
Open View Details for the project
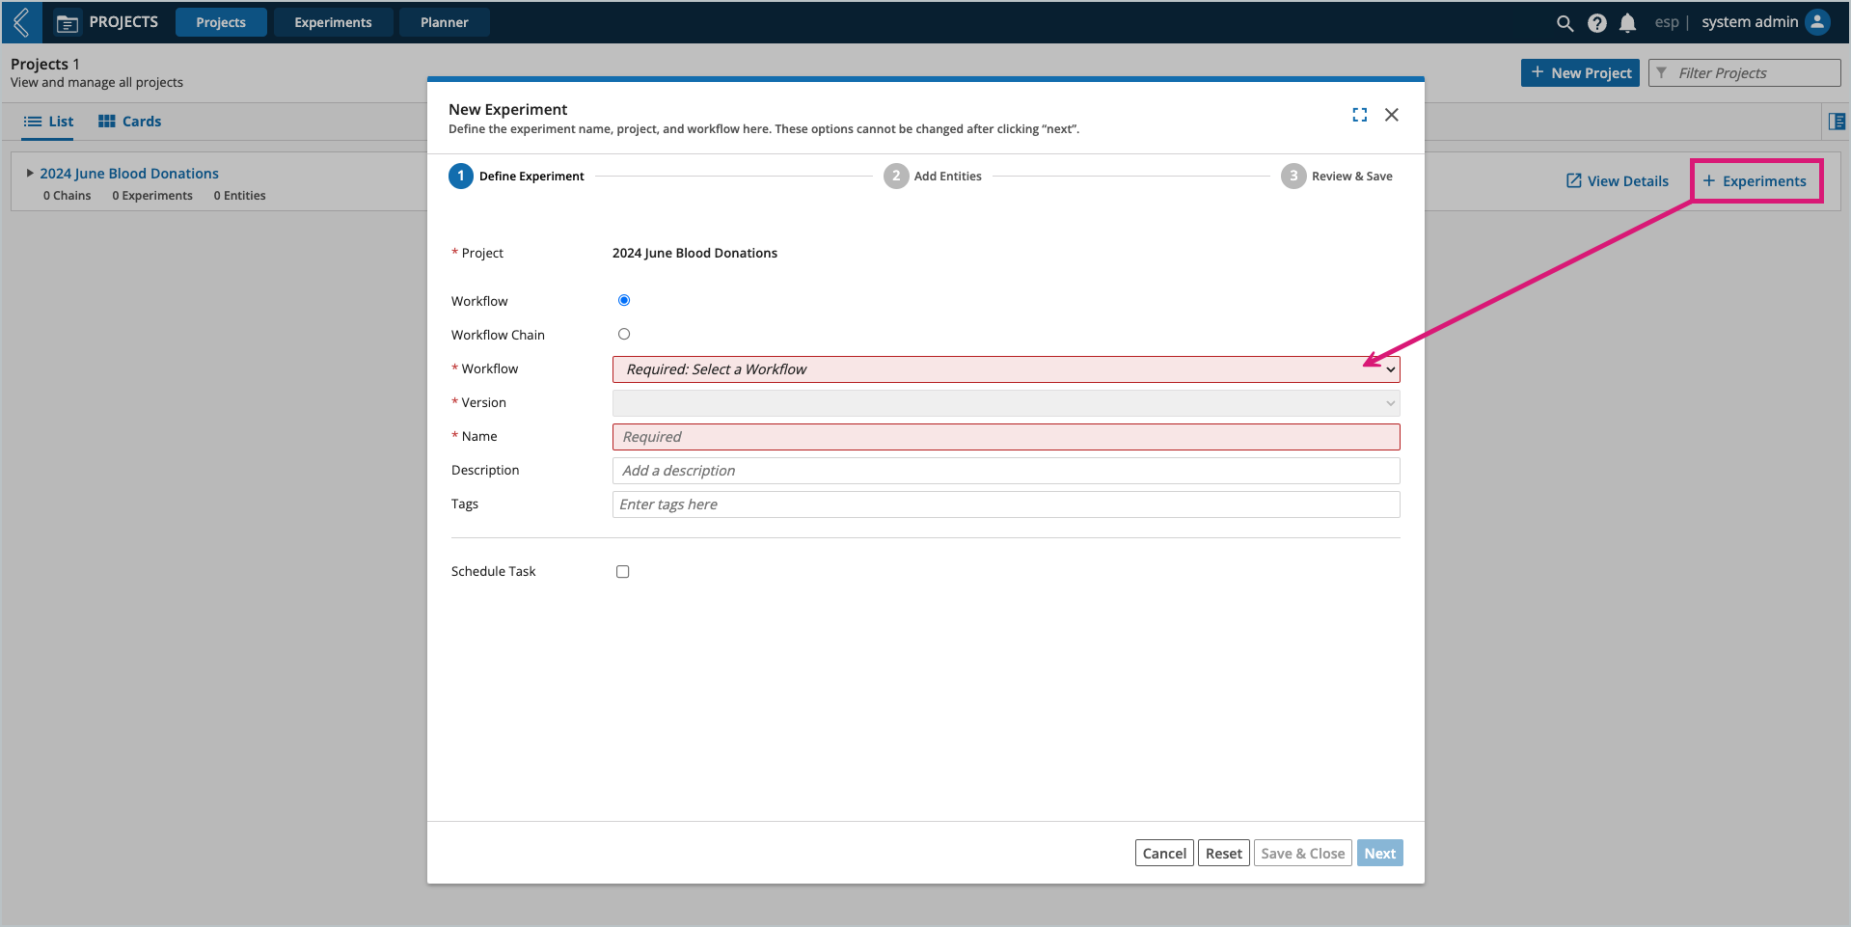click(1617, 181)
